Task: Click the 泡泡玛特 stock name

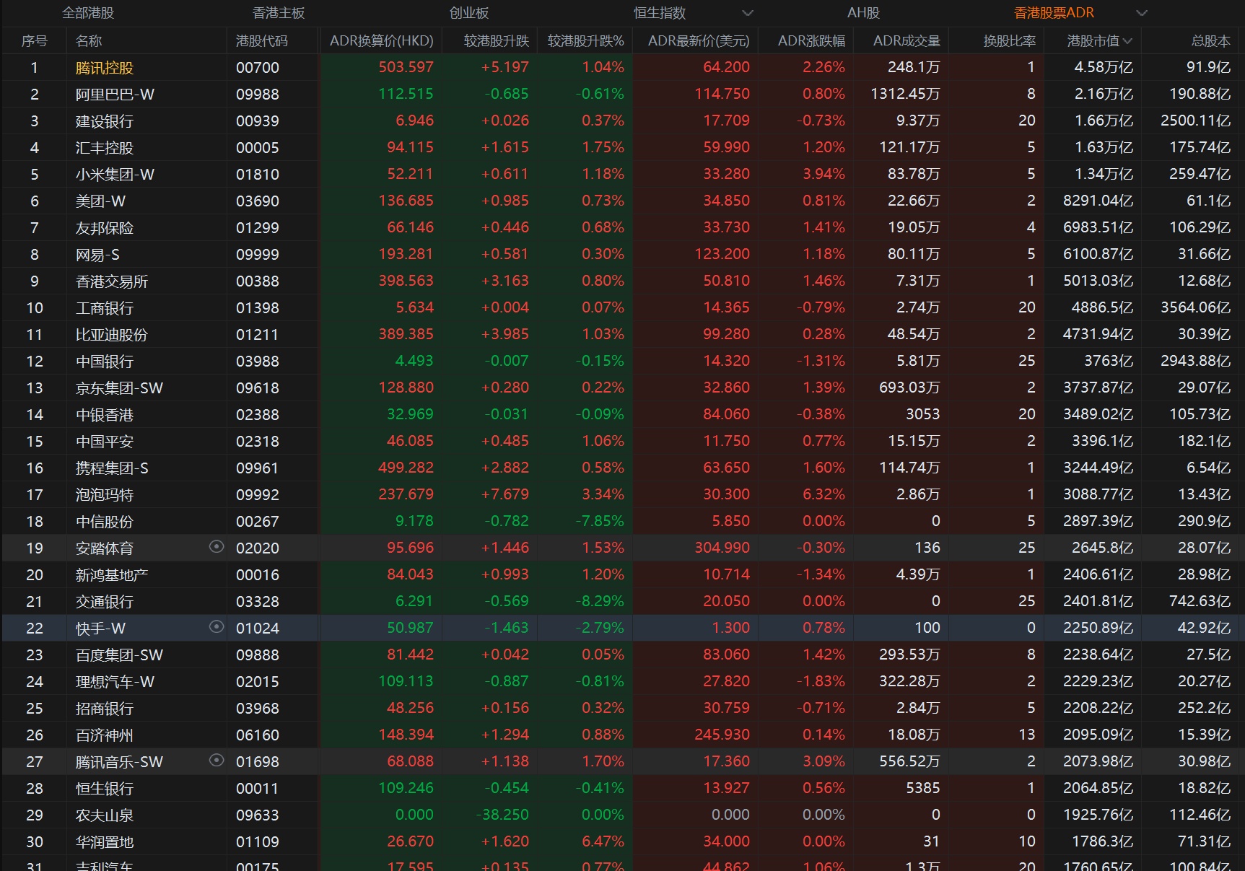Action: [105, 495]
